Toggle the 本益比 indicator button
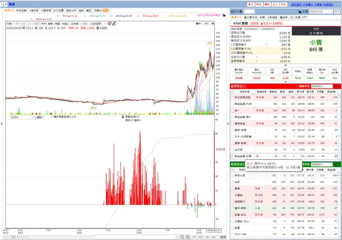342x240 pixels. (x=66, y=24)
